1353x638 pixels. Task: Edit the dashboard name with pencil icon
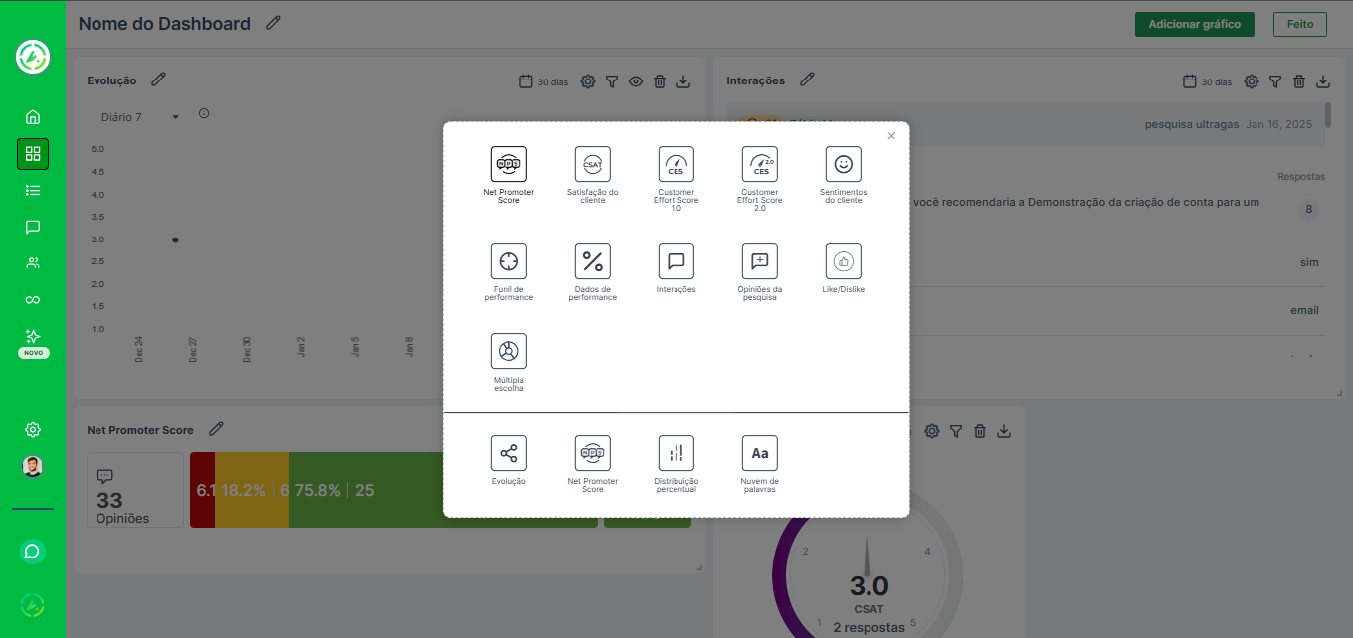coord(273,23)
